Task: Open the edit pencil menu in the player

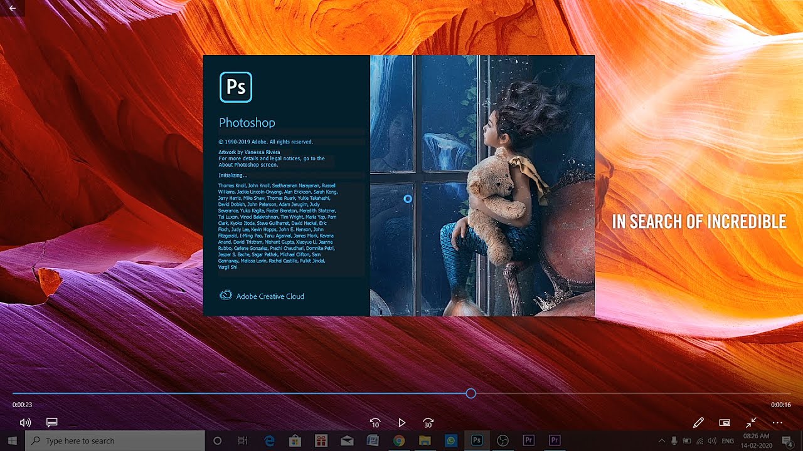Action: point(698,423)
